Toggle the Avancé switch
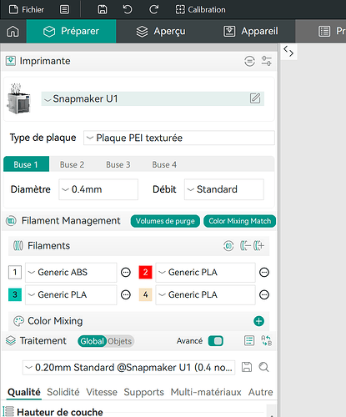The image size is (346, 417). [x=216, y=341]
